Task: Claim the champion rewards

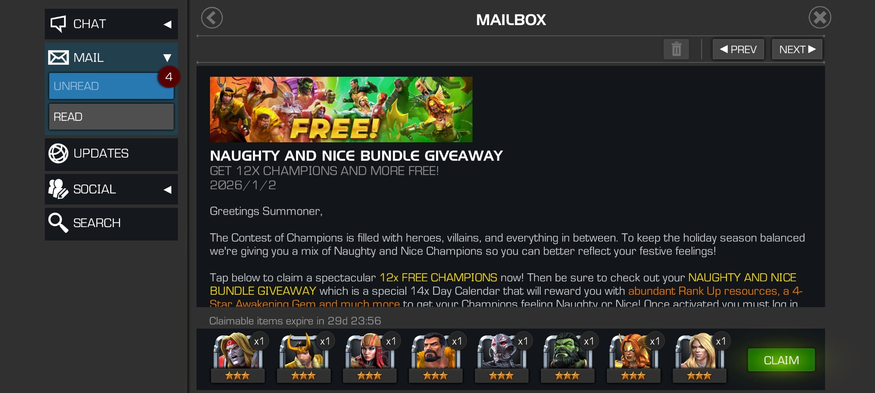Action: 781,360
